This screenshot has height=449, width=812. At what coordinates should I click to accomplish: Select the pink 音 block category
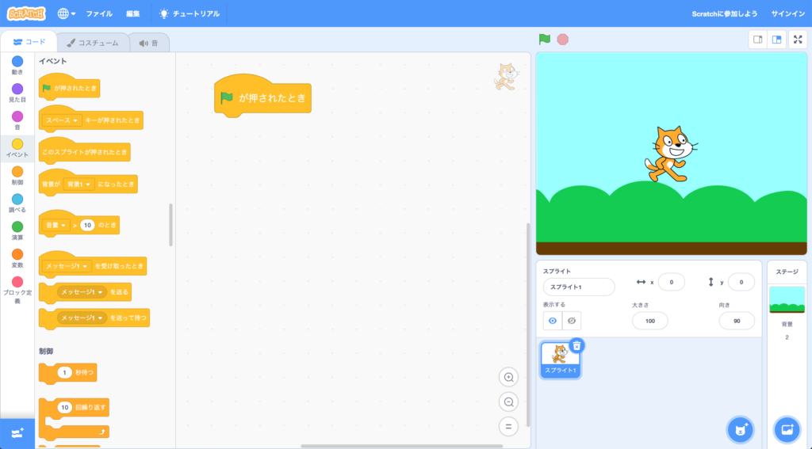[x=17, y=120]
